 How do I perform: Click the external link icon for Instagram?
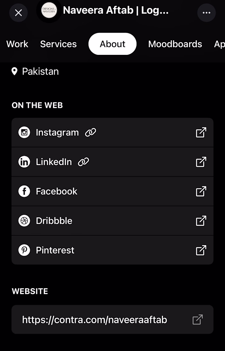coord(201,132)
